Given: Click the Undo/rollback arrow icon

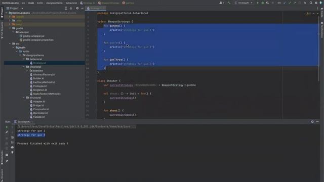Looking at the screenshot, I should coord(305,3).
